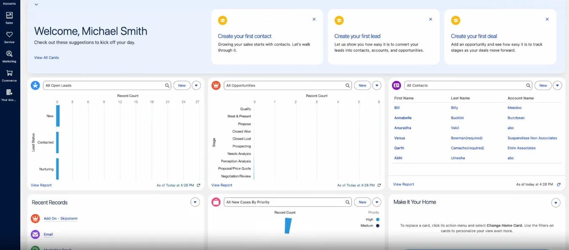
Task: Open dropdown menu on Recent Records card
Action: 195,202
